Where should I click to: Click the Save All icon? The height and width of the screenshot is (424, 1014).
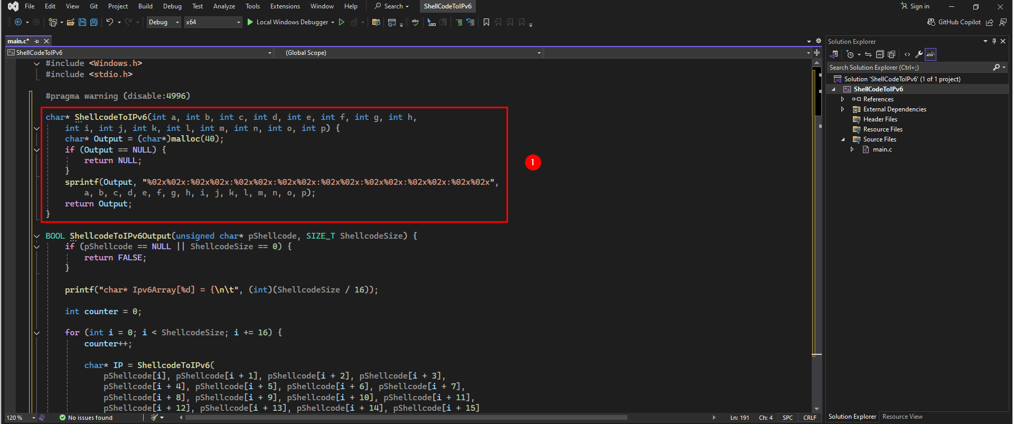point(94,22)
